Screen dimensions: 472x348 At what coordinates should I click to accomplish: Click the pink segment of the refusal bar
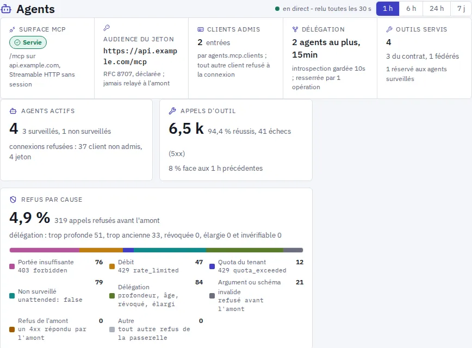pos(45,250)
